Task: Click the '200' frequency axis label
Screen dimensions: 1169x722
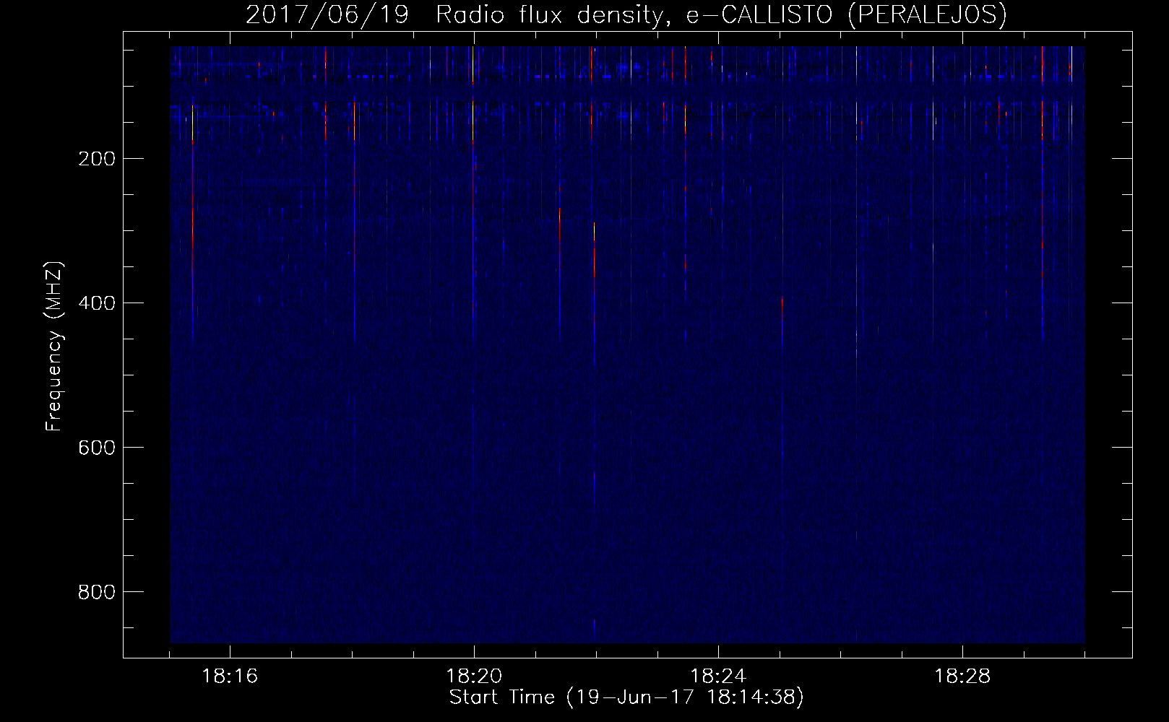Action: [x=95, y=159]
